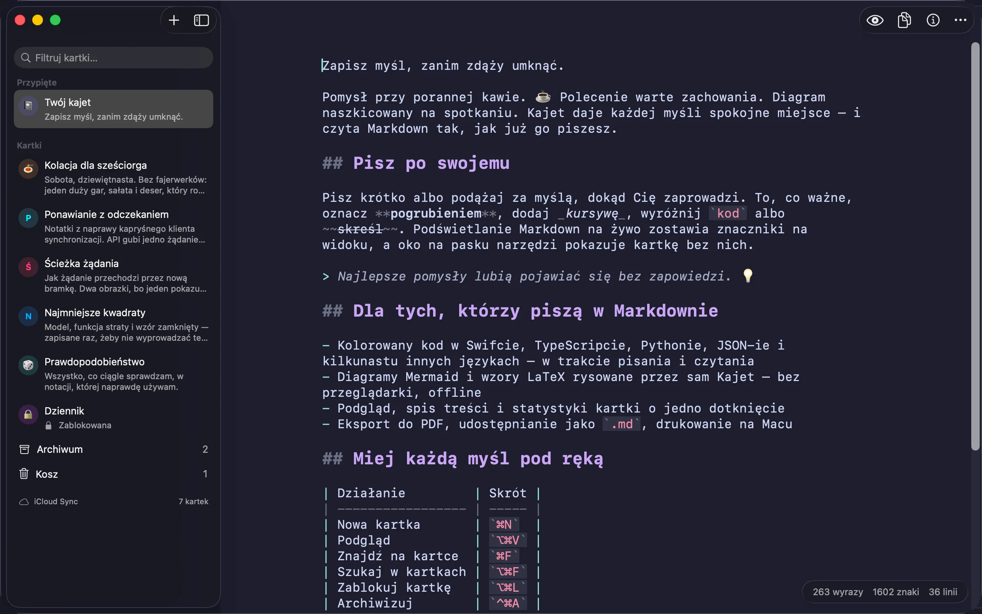The width and height of the screenshot is (982, 614).
Task: Open the note info icon
Action: click(x=933, y=20)
